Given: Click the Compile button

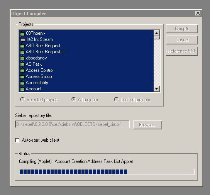Looking at the screenshot, I should (182, 29).
